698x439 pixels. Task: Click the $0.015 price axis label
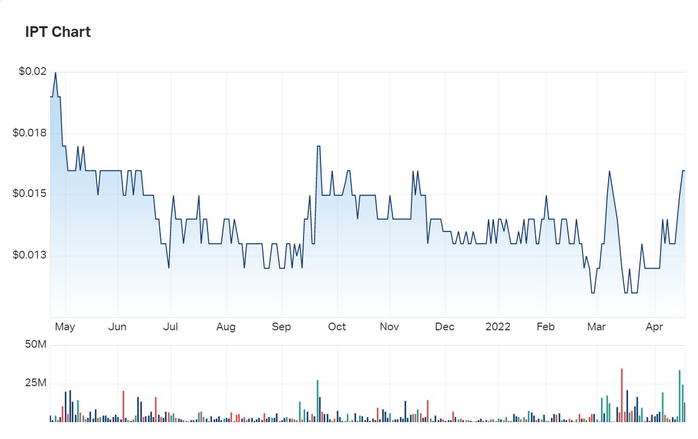(x=29, y=194)
